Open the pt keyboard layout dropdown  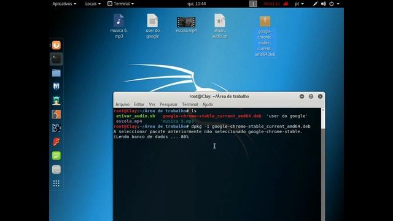299,4
